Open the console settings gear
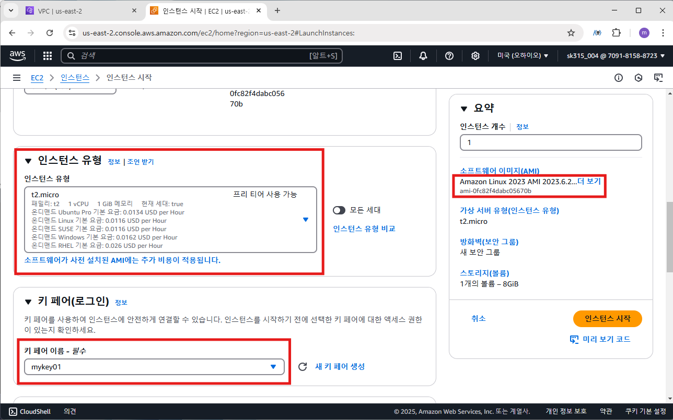The image size is (673, 420). pos(475,56)
